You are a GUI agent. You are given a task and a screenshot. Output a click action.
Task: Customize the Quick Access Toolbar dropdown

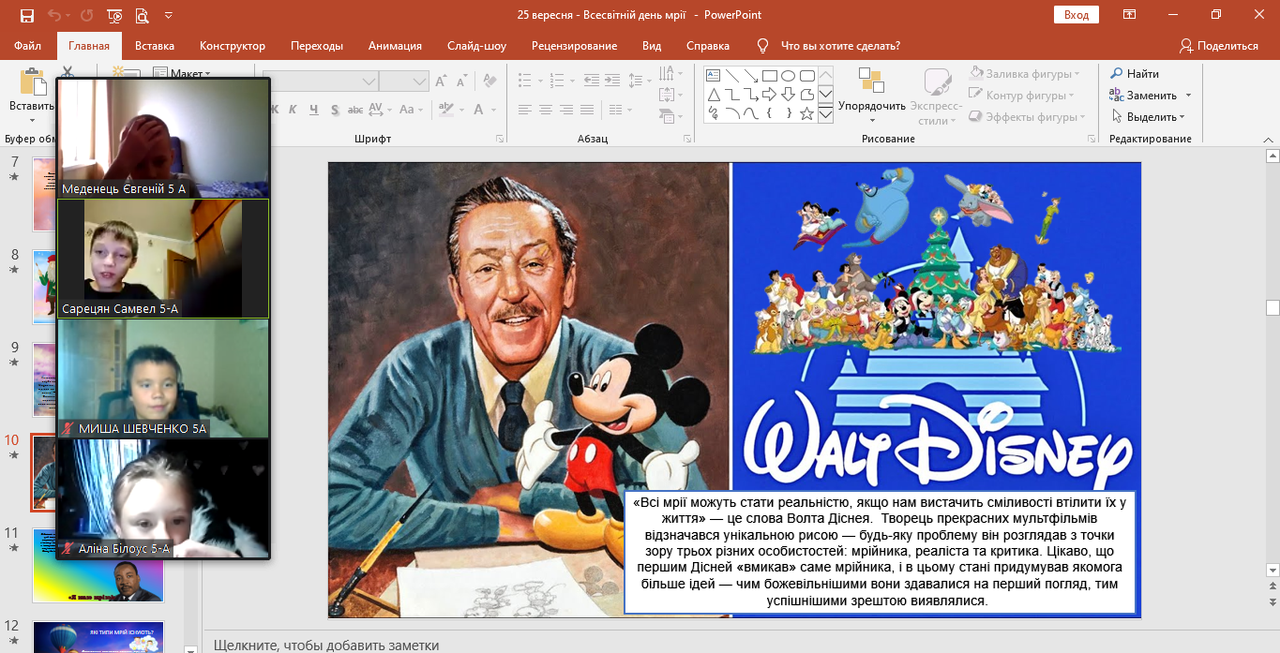click(168, 15)
